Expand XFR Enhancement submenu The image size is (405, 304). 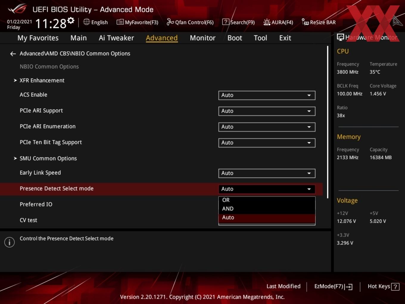click(42, 80)
